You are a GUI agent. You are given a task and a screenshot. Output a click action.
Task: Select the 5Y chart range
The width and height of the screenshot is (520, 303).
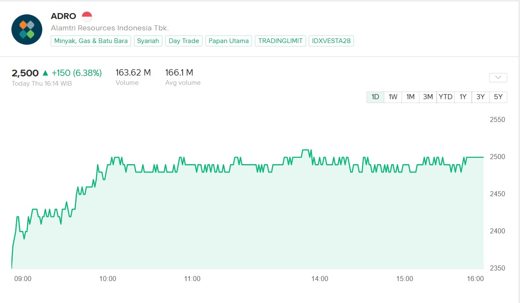click(x=498, y=97)
